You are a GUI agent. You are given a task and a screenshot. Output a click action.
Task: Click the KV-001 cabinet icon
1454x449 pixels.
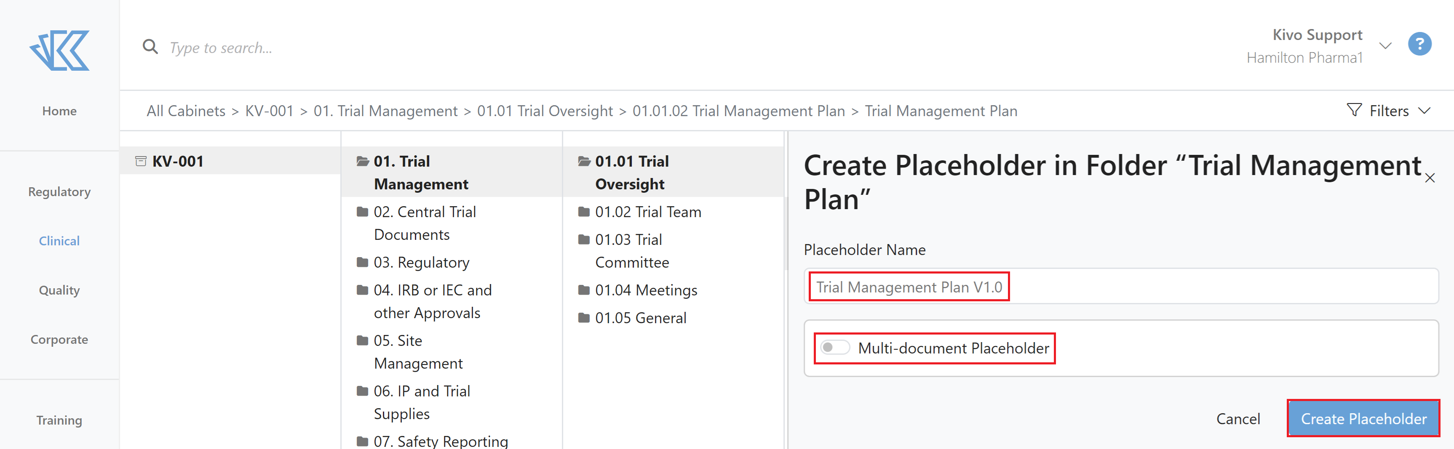point(141,161)
